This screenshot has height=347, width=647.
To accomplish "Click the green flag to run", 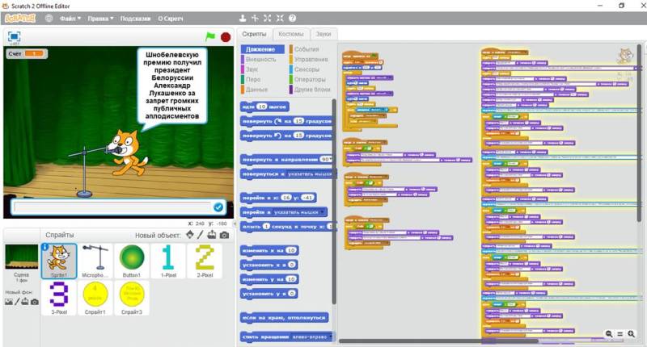I will (x=210, y=36).
